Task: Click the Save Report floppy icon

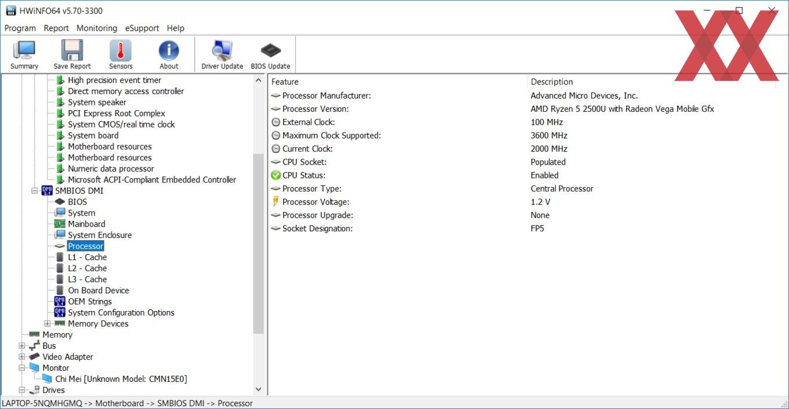Action: (73, 50)
